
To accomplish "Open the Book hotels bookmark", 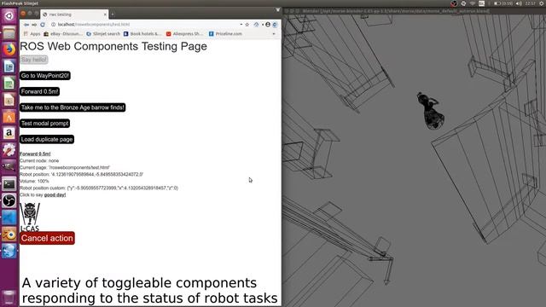I will [x=142, y=34].
